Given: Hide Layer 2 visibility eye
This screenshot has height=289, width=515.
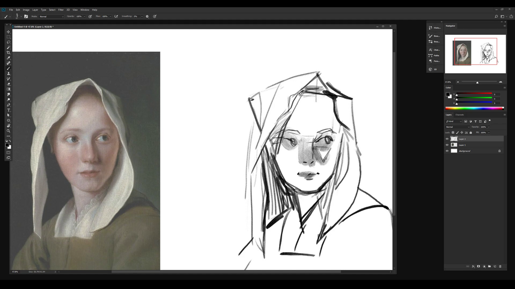Looking at the screenshot, I should pos(447,139).
